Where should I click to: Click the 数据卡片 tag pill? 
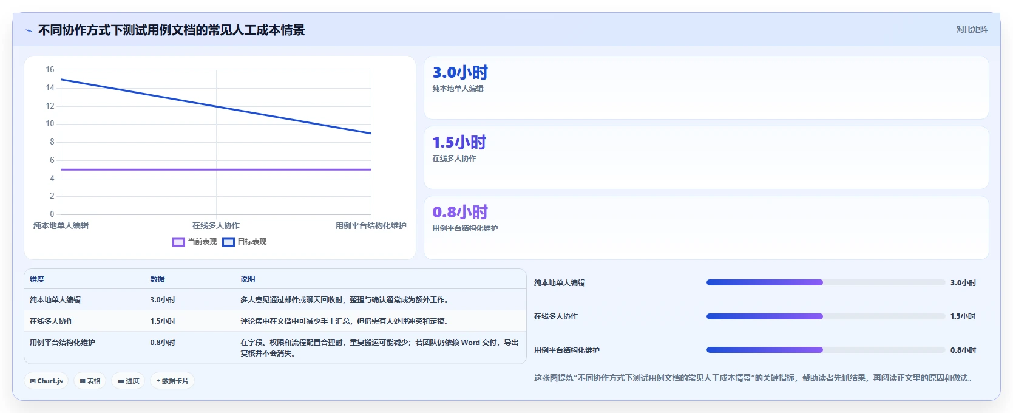click(x=172, y=381)
